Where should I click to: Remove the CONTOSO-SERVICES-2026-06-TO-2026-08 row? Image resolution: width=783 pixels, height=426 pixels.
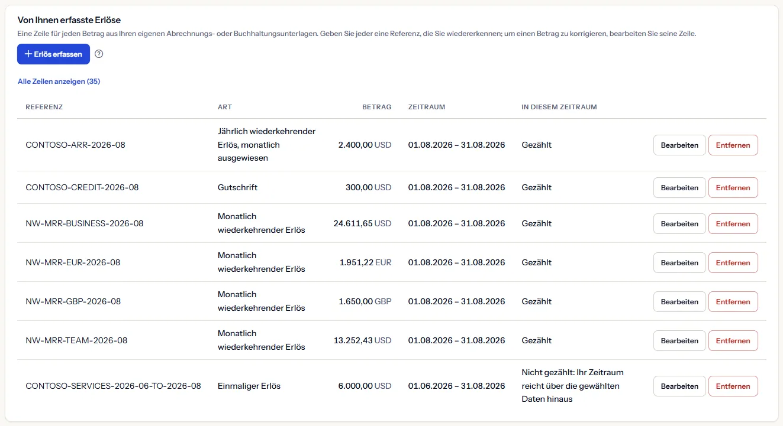pos(733,386)
